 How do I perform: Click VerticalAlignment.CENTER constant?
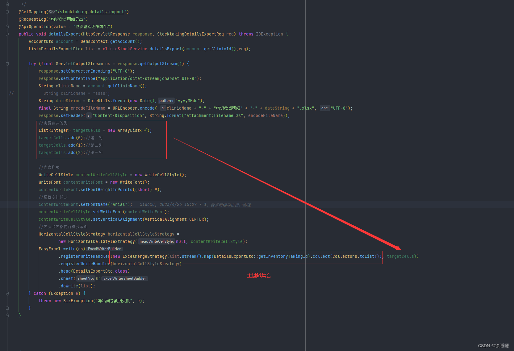pos(174,219)
